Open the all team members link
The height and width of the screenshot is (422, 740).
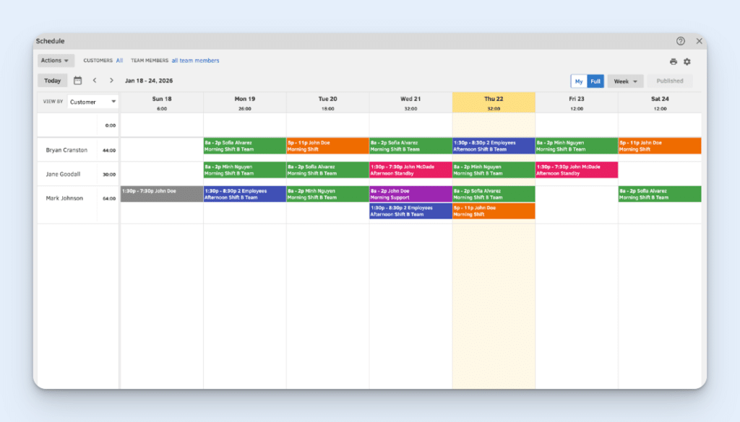tap(195, 61)
